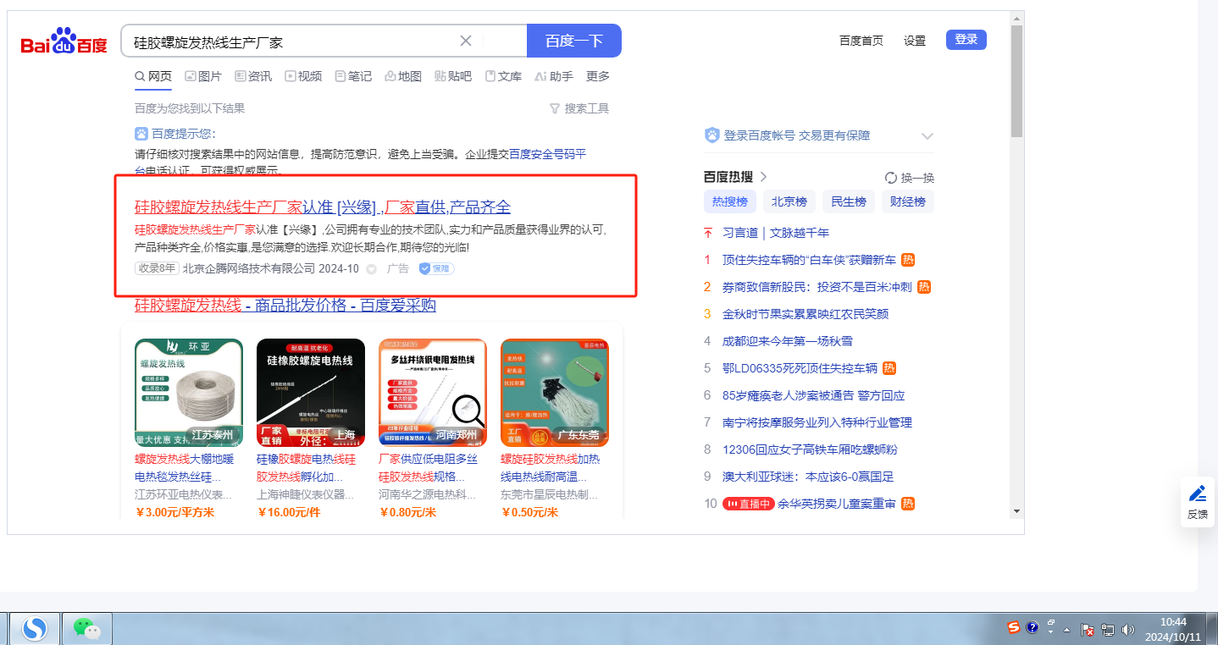Image resolution: width=1218 pixels, height=645 pixels.
Task: Click the refresh 换一换 icon
Action: tap(890, 178)
